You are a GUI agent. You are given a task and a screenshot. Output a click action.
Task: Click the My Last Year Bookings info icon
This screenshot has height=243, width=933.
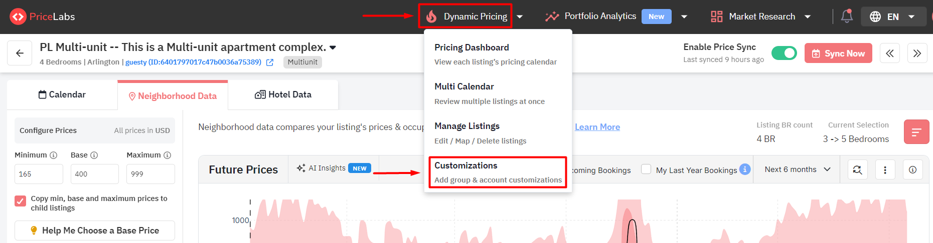click(745, 169)
